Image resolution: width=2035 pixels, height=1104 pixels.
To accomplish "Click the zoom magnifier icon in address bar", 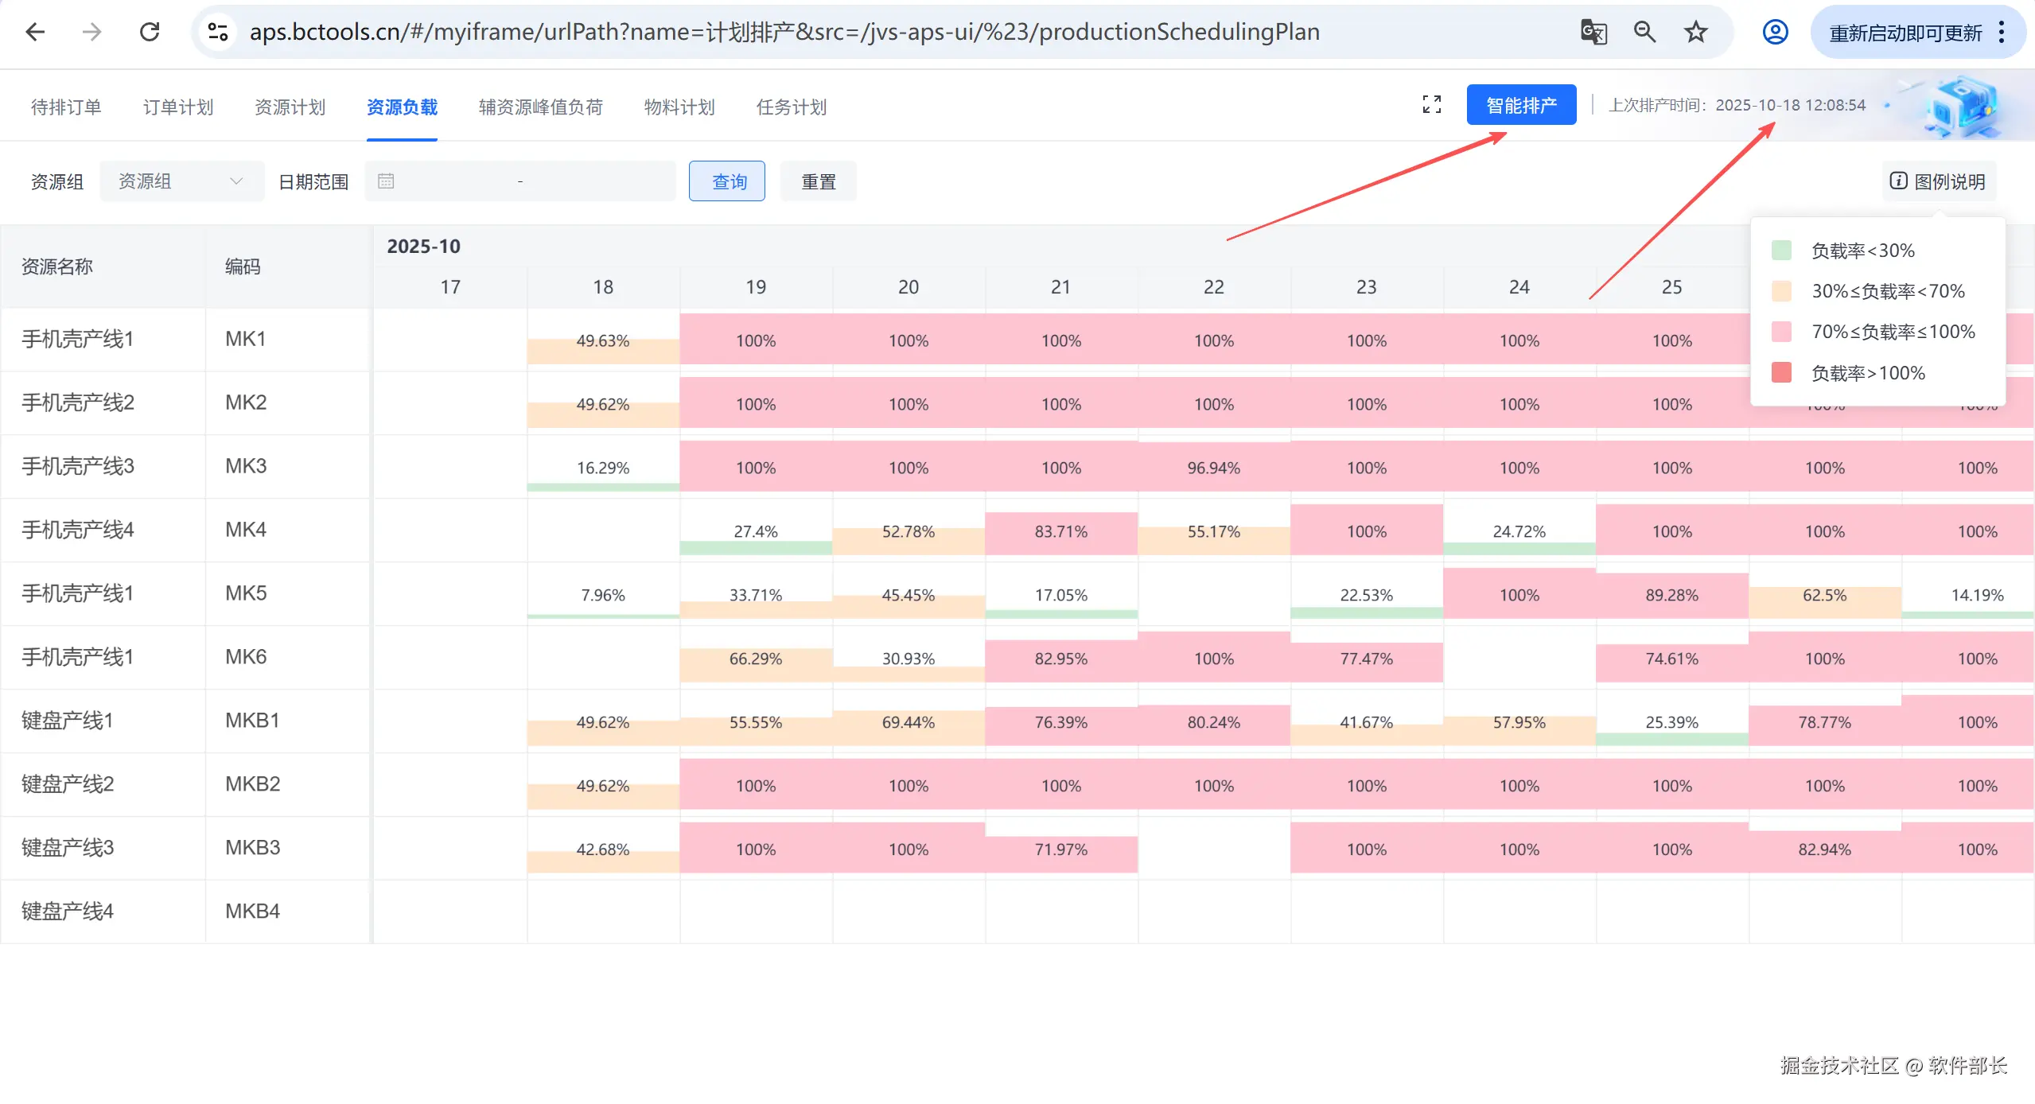I will 1644,32.
